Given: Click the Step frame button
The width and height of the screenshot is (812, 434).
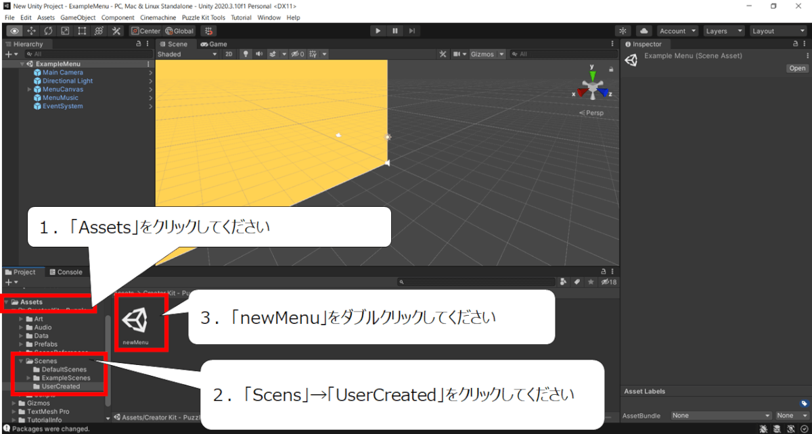Looking at the screenshot, I should 412,31.
